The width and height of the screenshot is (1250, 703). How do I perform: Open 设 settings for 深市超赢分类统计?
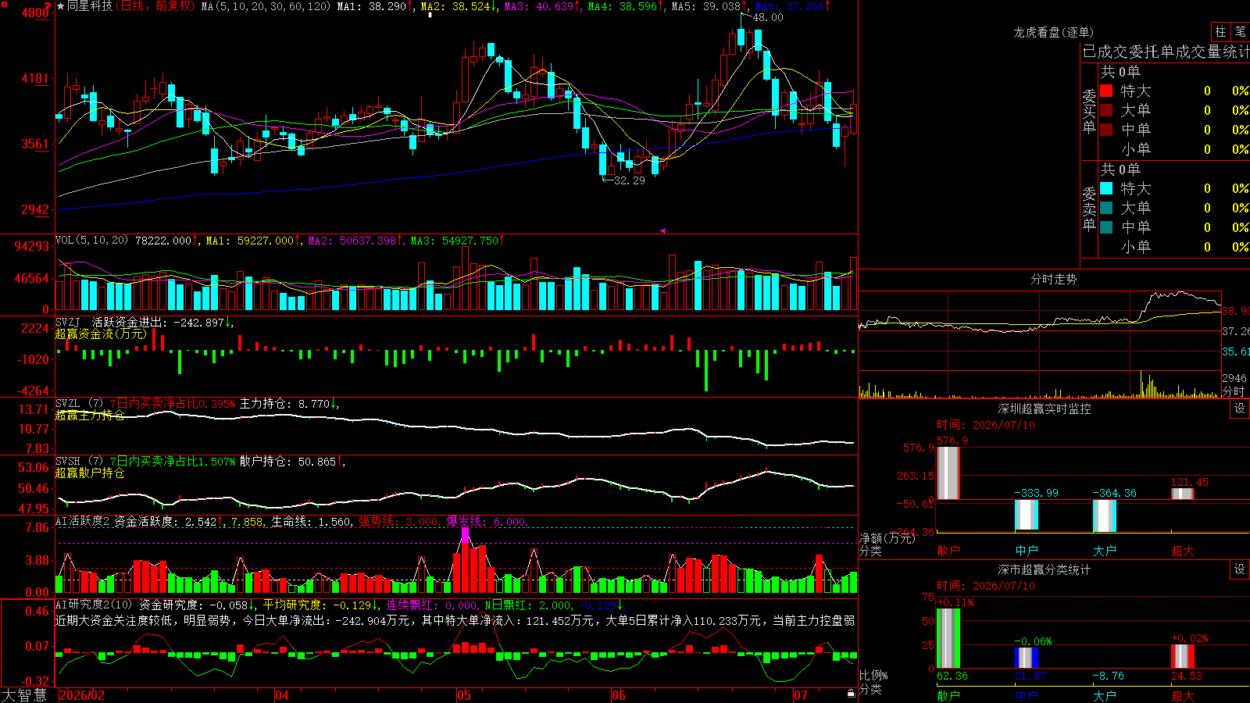pos(1240,569)
